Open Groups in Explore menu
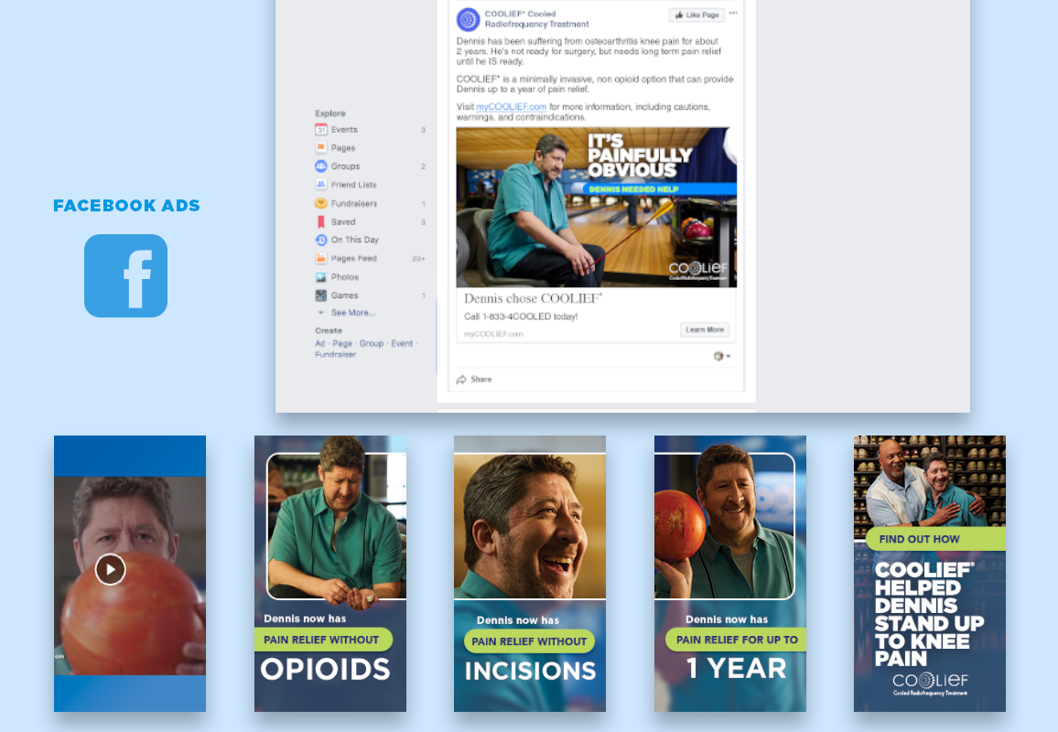 (x=345, y=166)
